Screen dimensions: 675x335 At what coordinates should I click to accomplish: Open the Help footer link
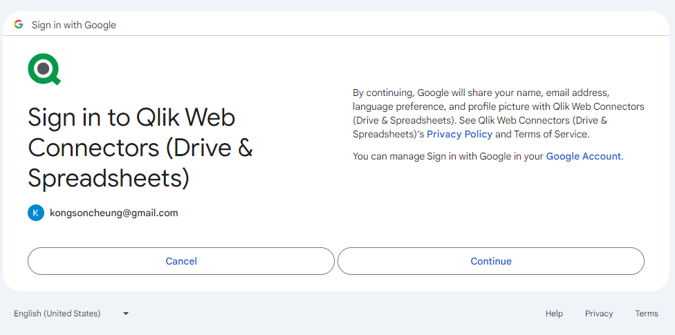[554, 314]
